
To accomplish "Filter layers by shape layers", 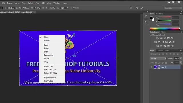I will [x=174, y=54].
